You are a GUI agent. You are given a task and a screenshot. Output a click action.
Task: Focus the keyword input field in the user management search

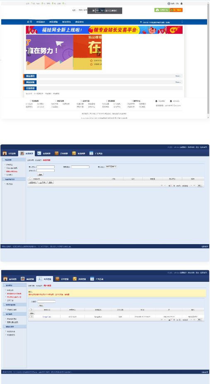tap(46, 302)
